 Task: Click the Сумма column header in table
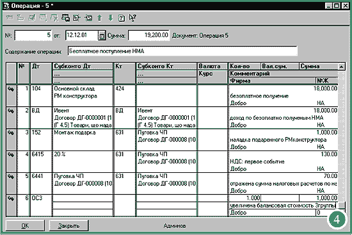(319, 67)
